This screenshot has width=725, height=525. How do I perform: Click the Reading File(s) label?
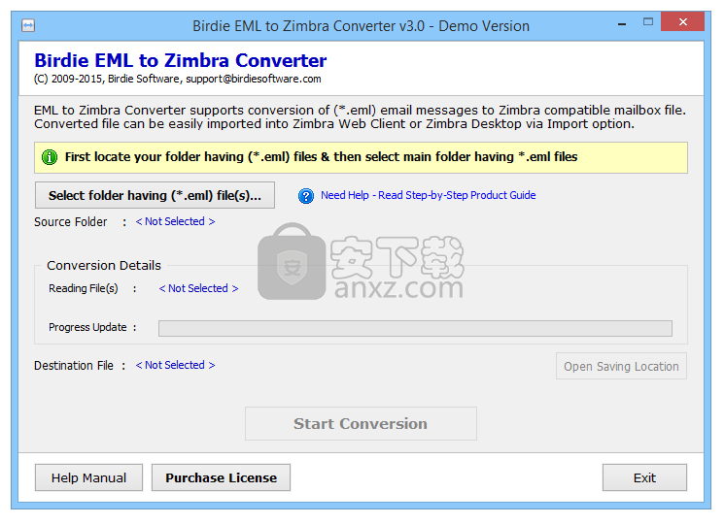click(x=84, y=288)
